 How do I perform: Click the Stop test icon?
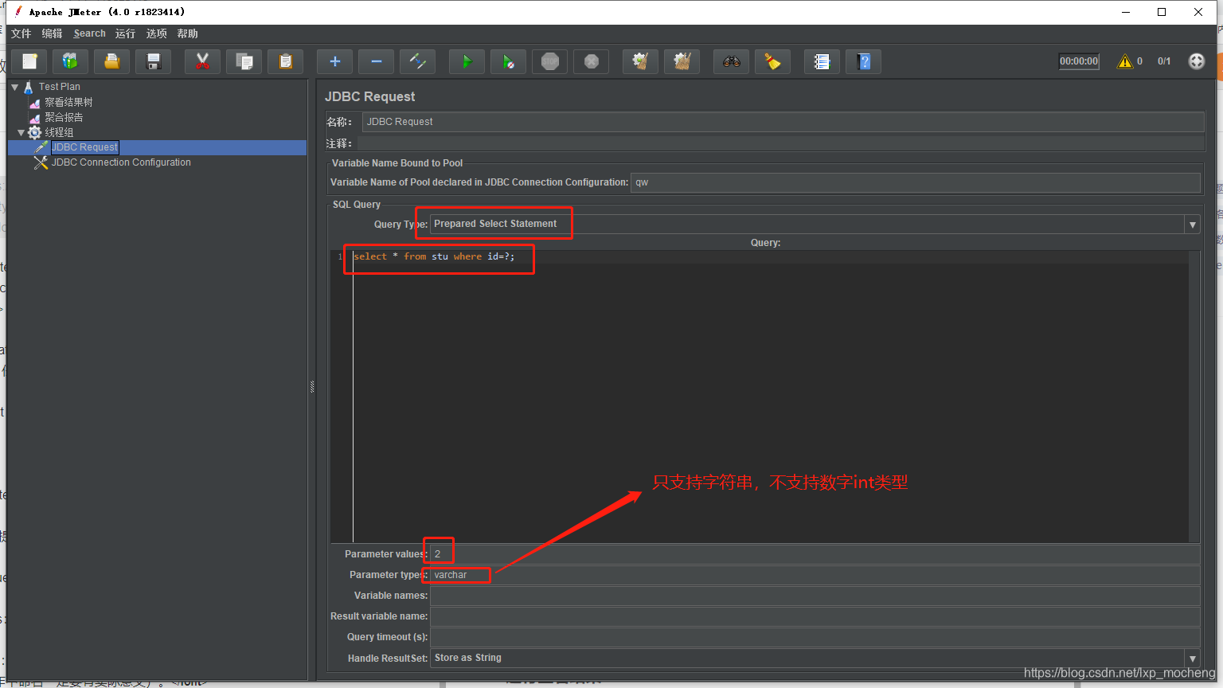pos(550,61)
